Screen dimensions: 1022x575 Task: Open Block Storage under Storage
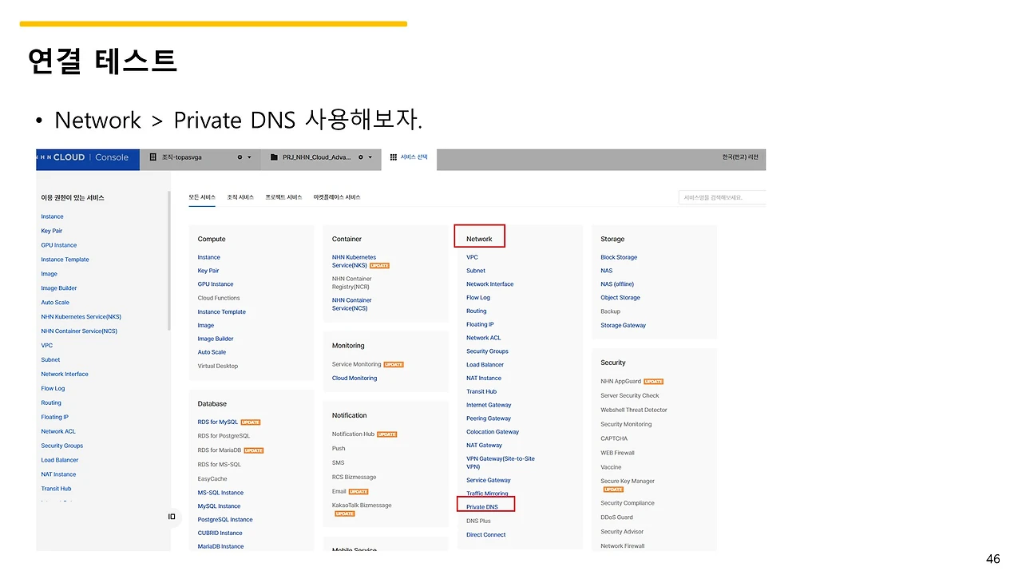[x=619, y=257]
